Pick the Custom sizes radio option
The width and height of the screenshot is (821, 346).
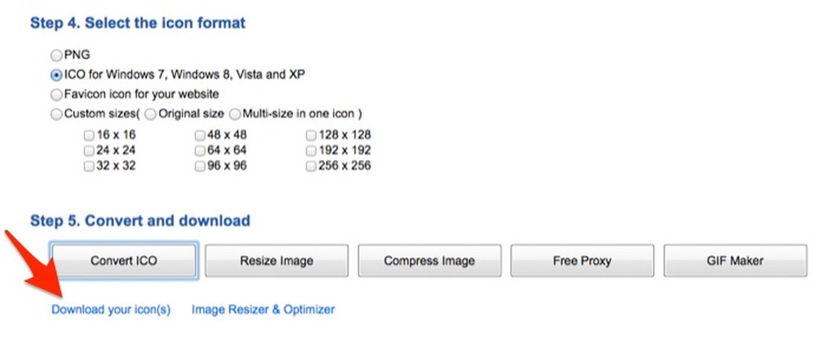point(56,114)
